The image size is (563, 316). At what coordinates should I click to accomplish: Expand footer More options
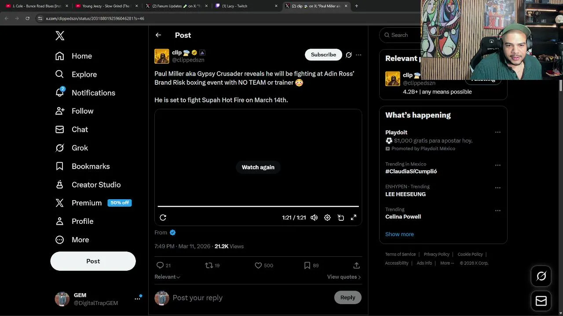coord(447,263)
